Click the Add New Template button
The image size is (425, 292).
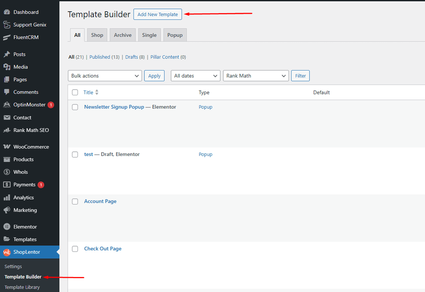(158, 14)
